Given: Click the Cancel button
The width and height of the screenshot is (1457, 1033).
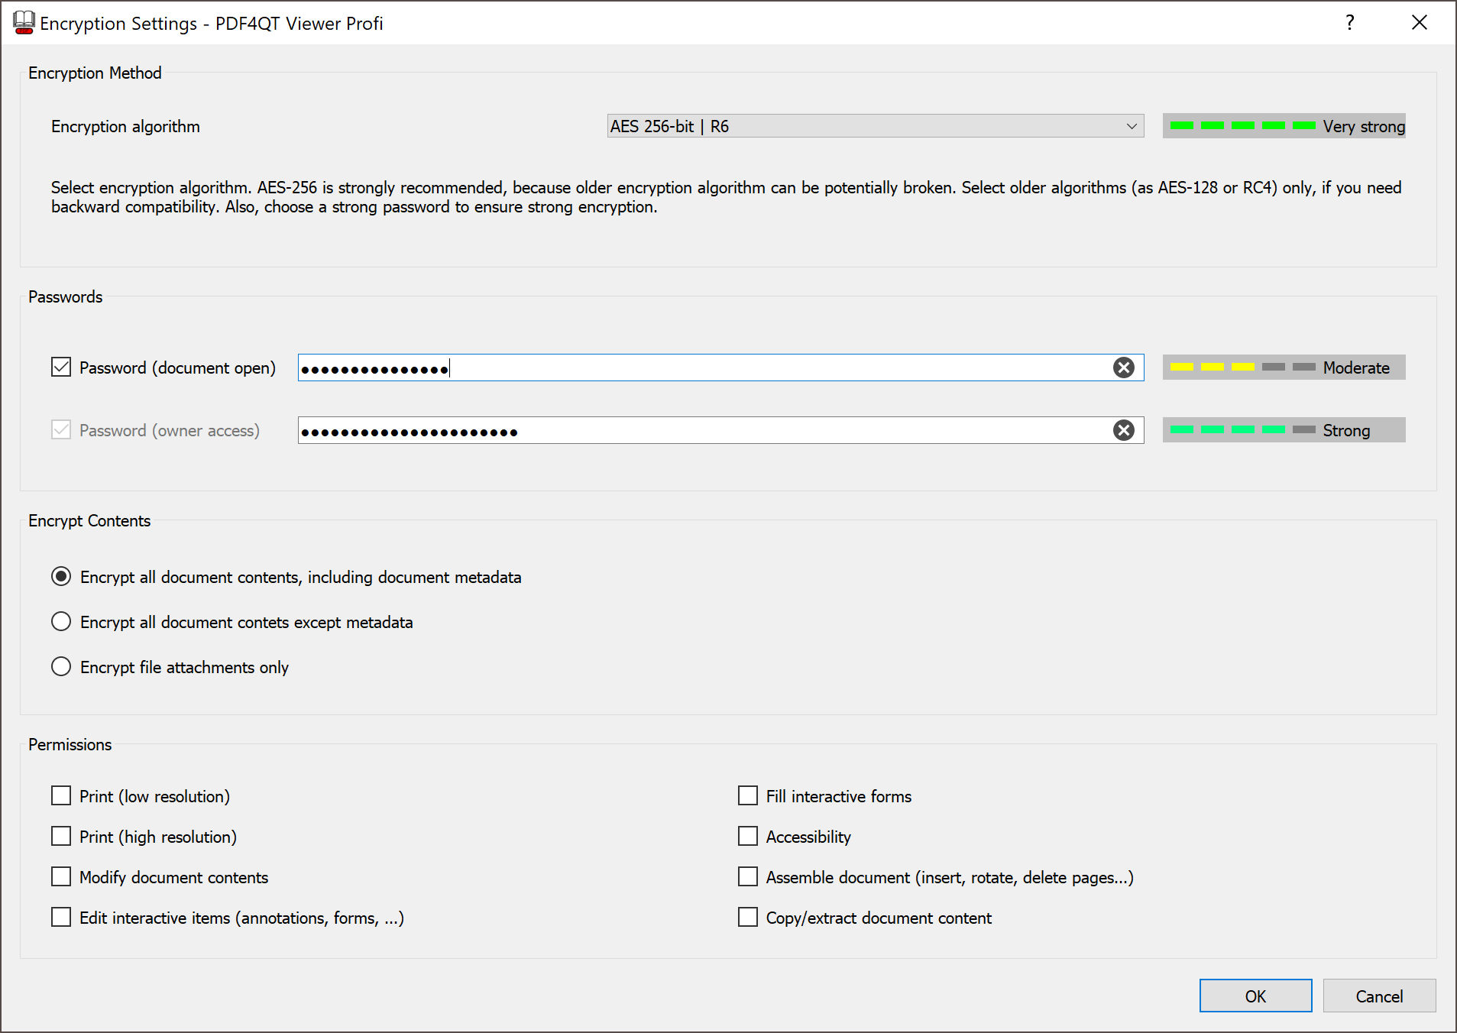Looking at the screenshot, I should tap(1379, 996).
